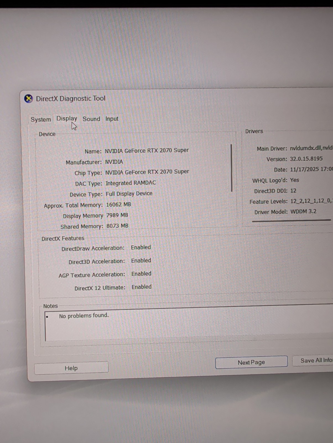Click the DirectDraw Acceleration 'Enabled' value
Viewport: 333px width, 443px height.
pos(141,247)
